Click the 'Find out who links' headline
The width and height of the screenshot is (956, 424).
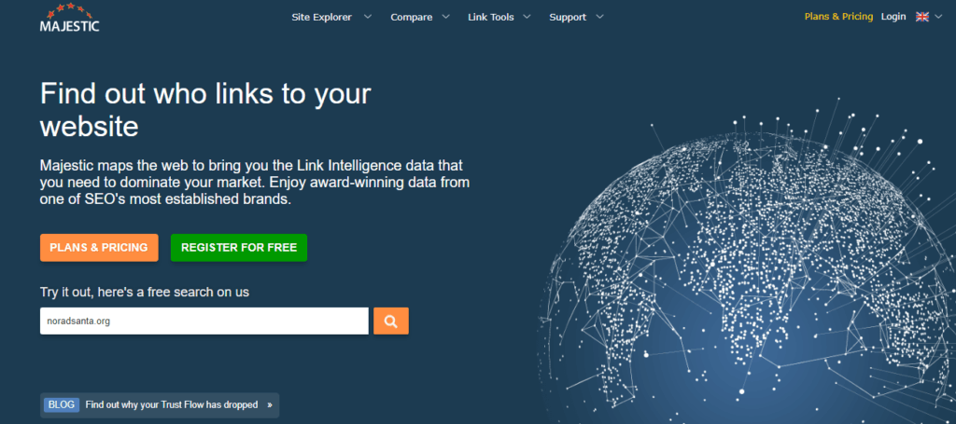205,110
